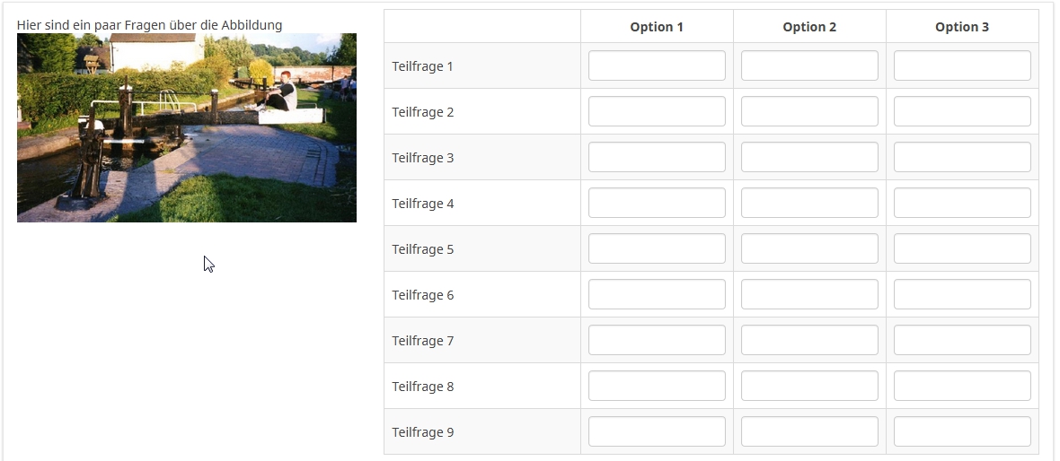Focus Teilfrage 2 Option 1 text box
The height and width of the screenshot is (461, 1060).
coord(657,111)
